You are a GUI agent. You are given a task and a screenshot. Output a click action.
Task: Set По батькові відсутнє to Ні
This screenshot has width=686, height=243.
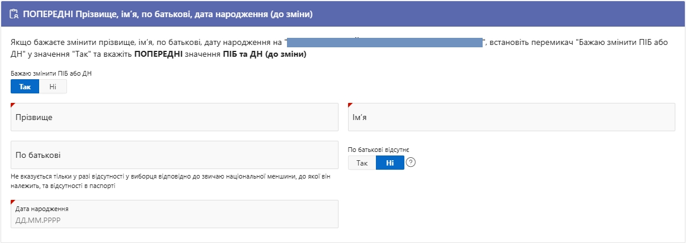[390, 163]
